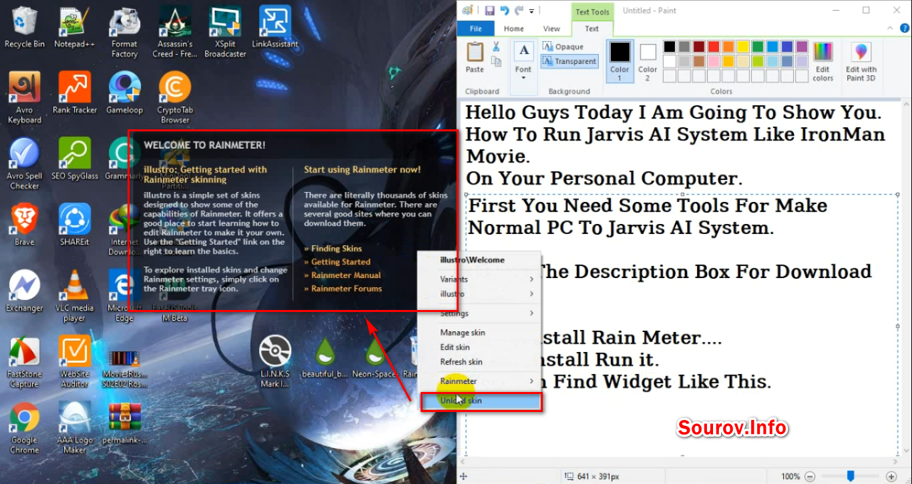
Task: Click the Redo arrow in Paint's title bar
Action: [519, 10]
